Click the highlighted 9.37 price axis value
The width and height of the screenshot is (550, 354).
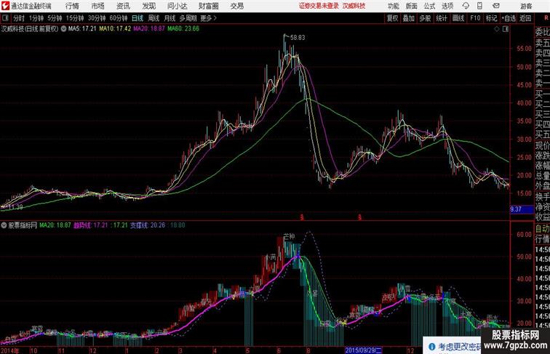(521, 209)
